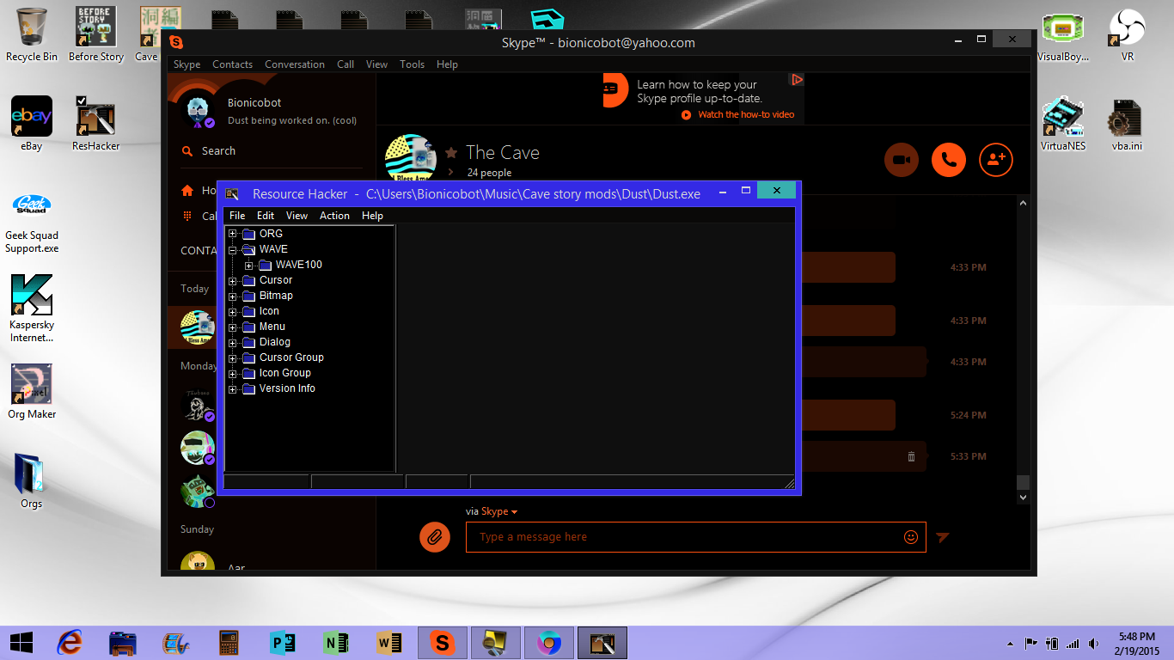Click the Skype search magnifier icon
The image size is (1174, 660).
[187, 151]
